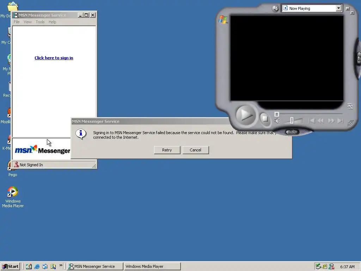Open the playlist drawer on Media Player's right edge
The image size is (361, 271).
pyautogui.click(x=359, y=58)
